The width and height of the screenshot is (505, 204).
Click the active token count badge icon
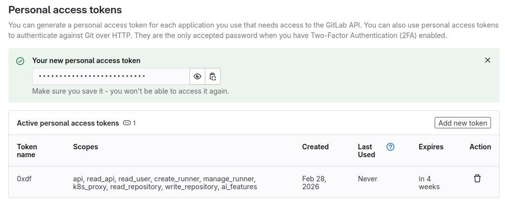[127, 123]
